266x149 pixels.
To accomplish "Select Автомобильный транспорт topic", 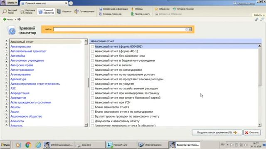I will pos(28,51).
